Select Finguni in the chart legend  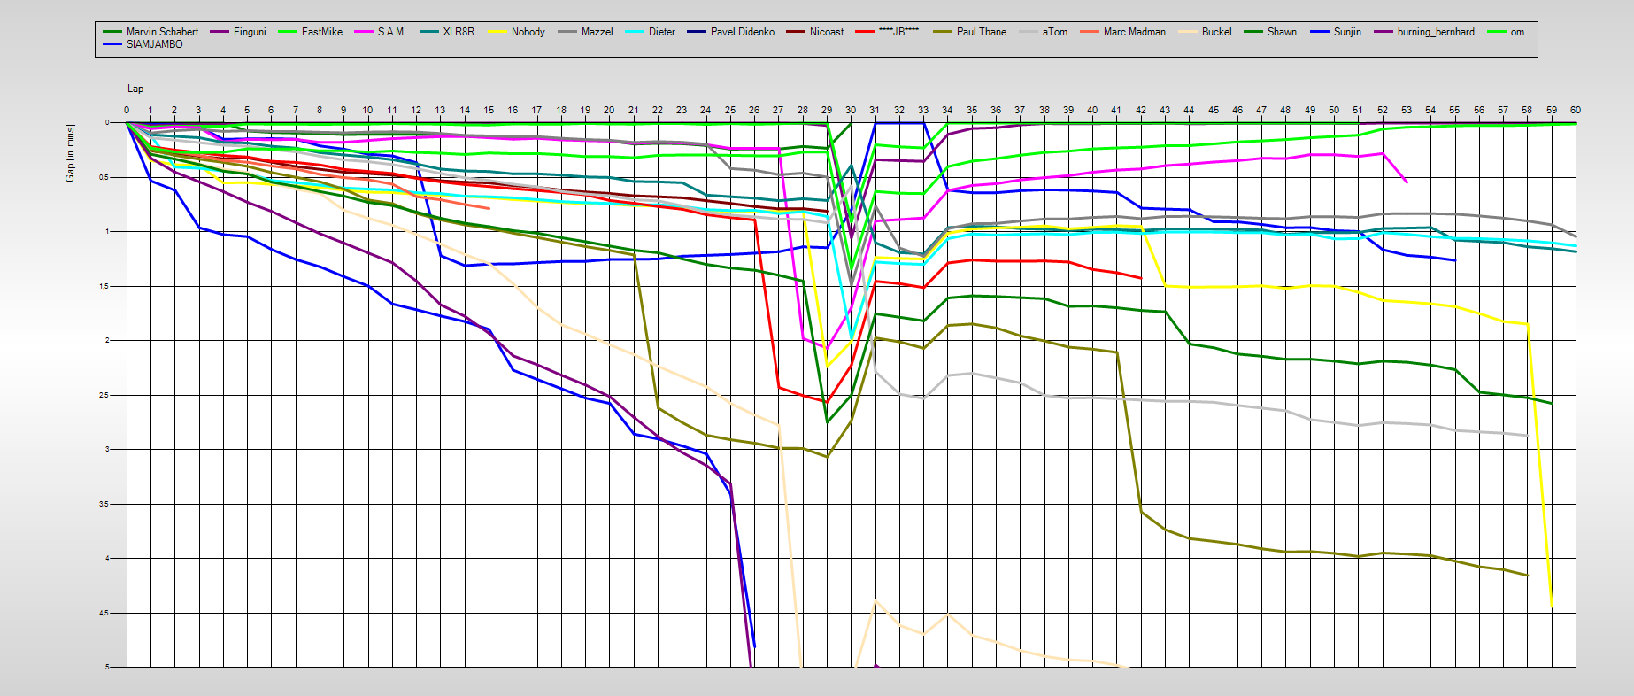[250, 32]
